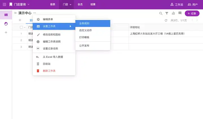This screenshot has width=203, height=119.
Task: Click the gear icon for 编辑表单
Action: (x=38, y=19)
